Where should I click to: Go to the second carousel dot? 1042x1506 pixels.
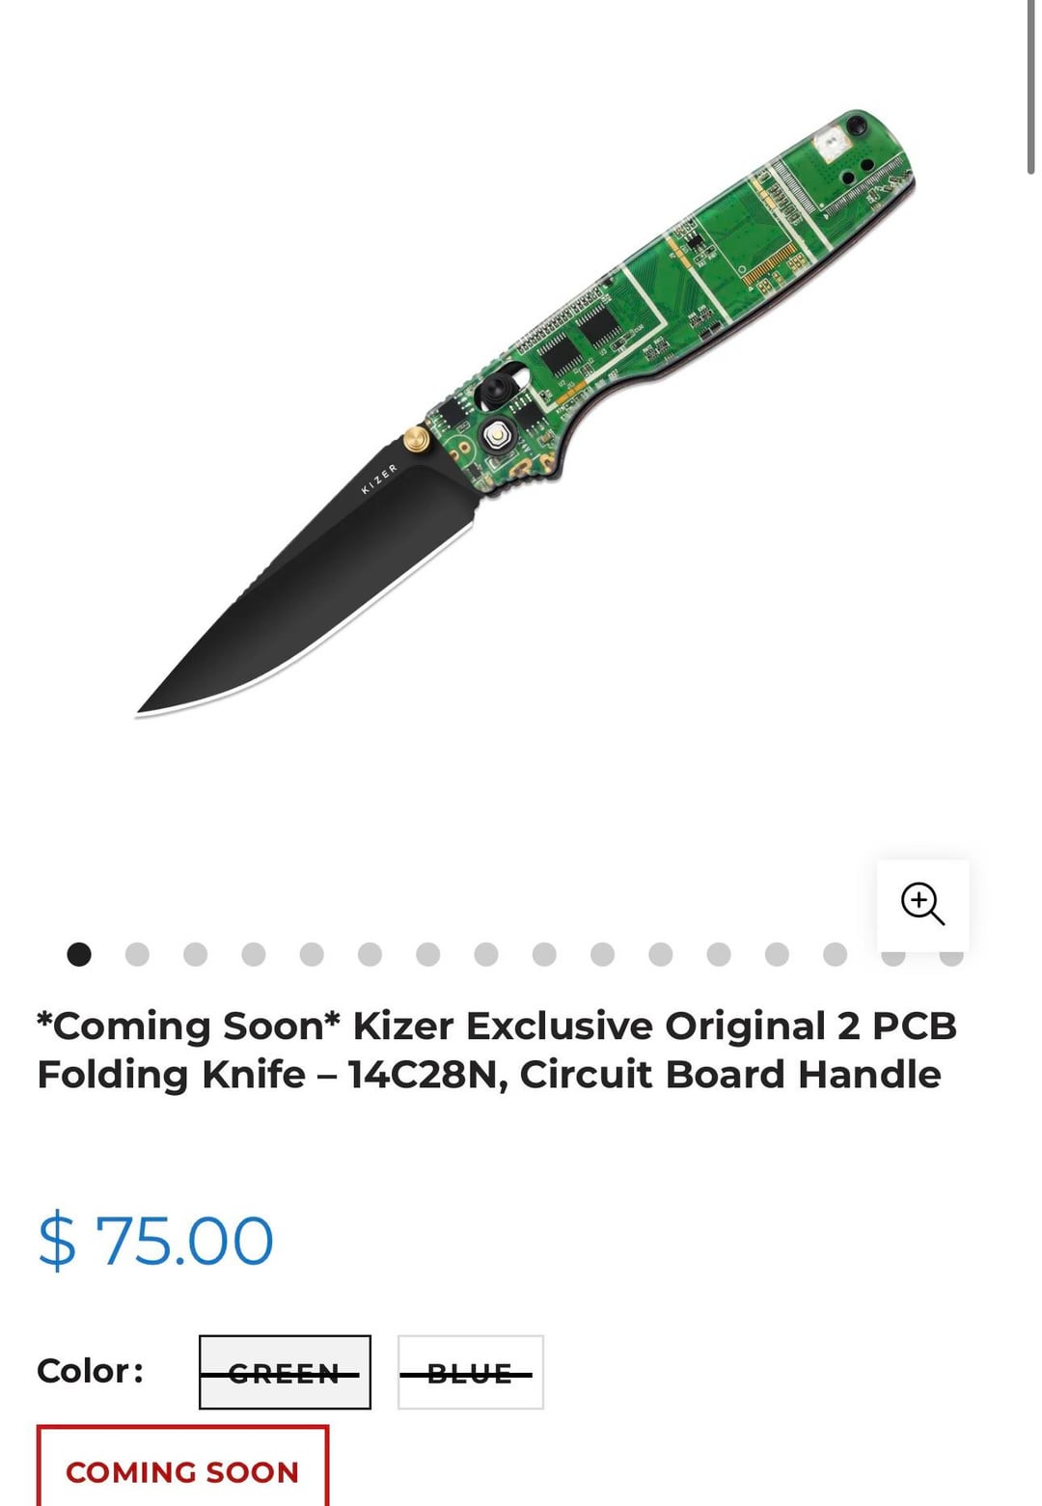click(137, 954)
